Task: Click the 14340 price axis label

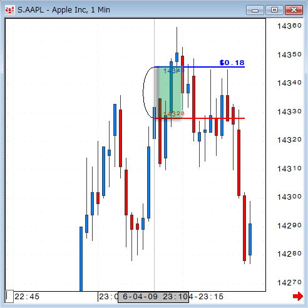Action: [x=289, y=83]
